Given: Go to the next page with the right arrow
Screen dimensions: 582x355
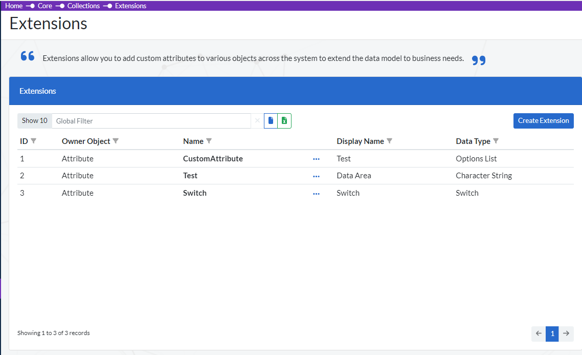Looking at the screenshot, I should pyautogui.click(x=566, y=333).
